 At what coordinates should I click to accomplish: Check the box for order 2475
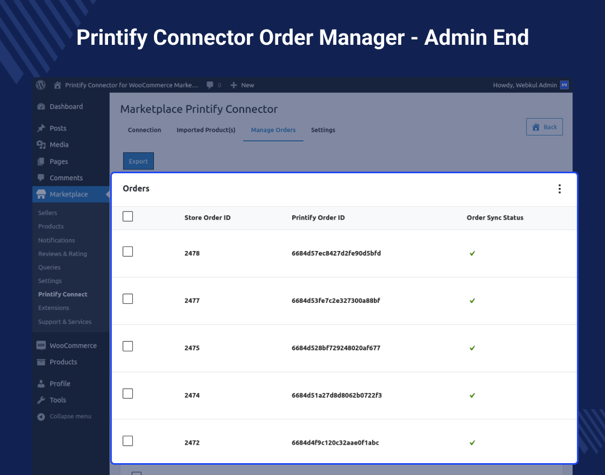(x=127, y=346)
